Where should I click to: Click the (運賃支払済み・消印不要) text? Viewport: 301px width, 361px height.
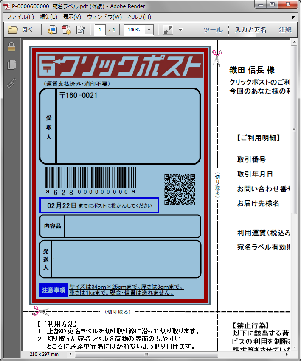(x=77, y=84)
